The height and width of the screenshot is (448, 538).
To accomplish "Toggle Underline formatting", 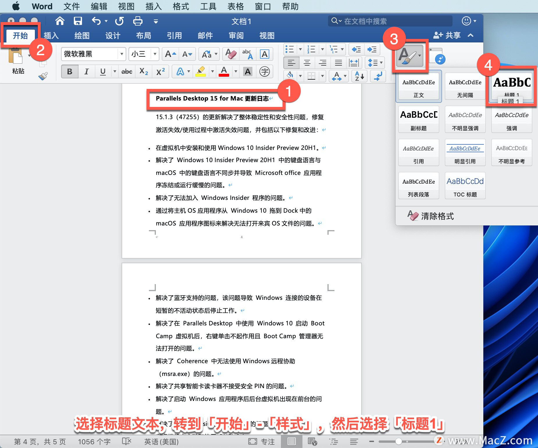I will [x=103, y=71].
